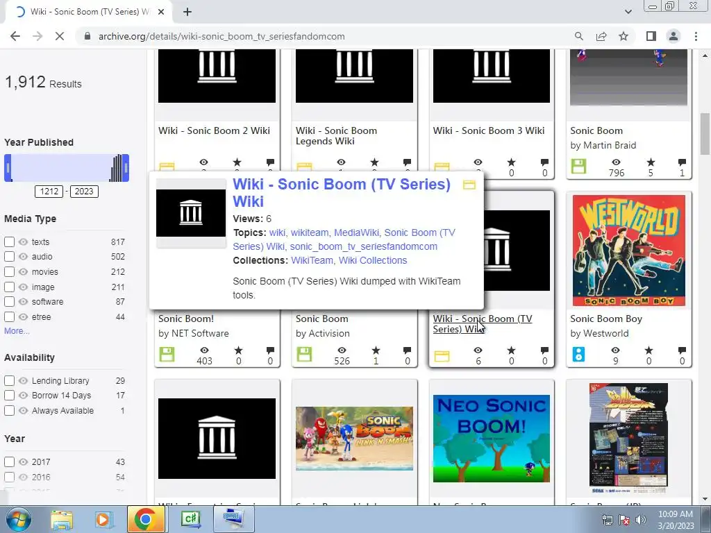Click left handle of Year Published slider
The image size is (711, 533).
click(x=8, y=168)
